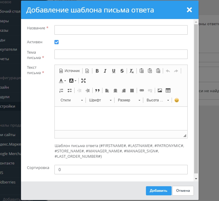
Task: Open the Размер size dropdown
Action: pos(129,100)
